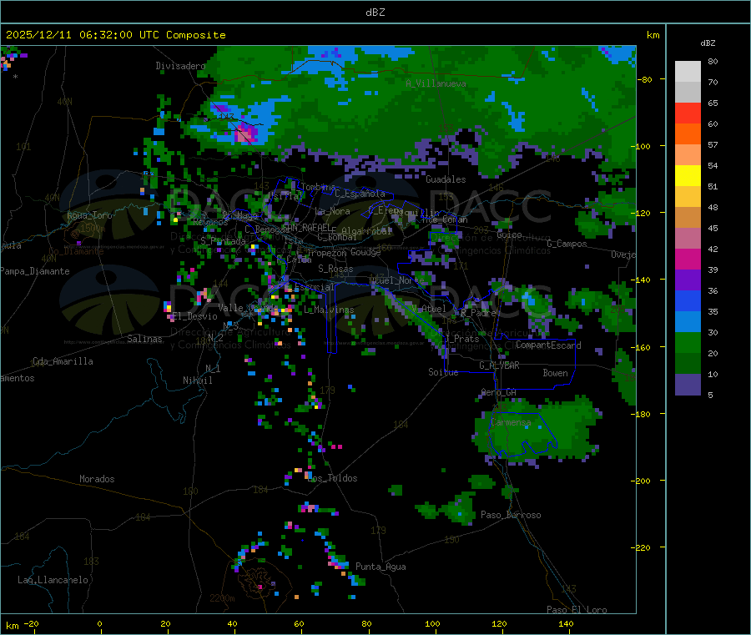Click the 'Punta_Agua' map label
Screen dimensions: 751x635
381,567
